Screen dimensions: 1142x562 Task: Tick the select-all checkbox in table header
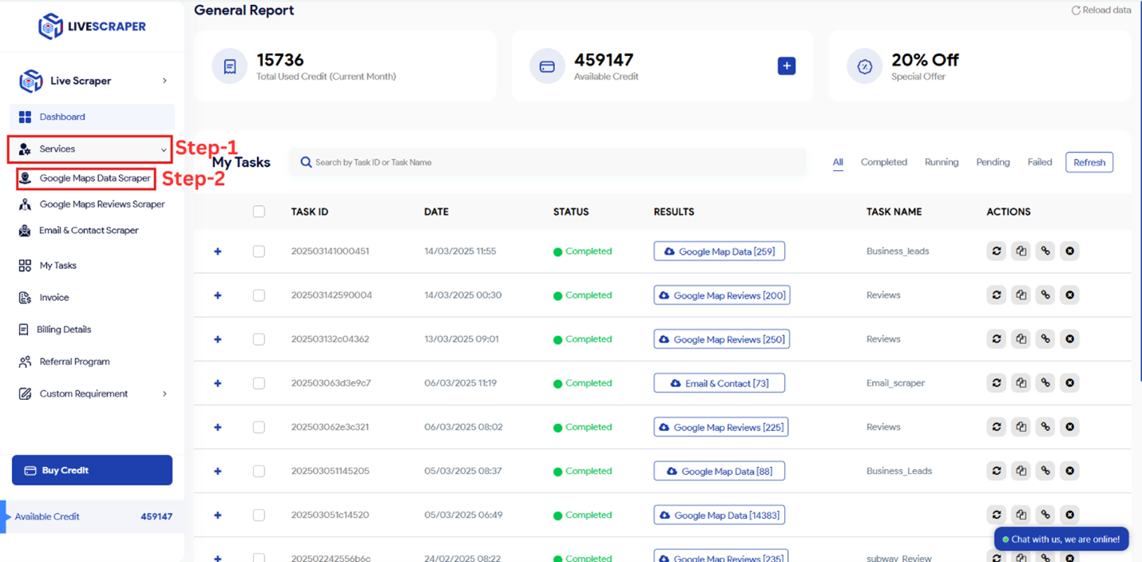click(259, 212)
